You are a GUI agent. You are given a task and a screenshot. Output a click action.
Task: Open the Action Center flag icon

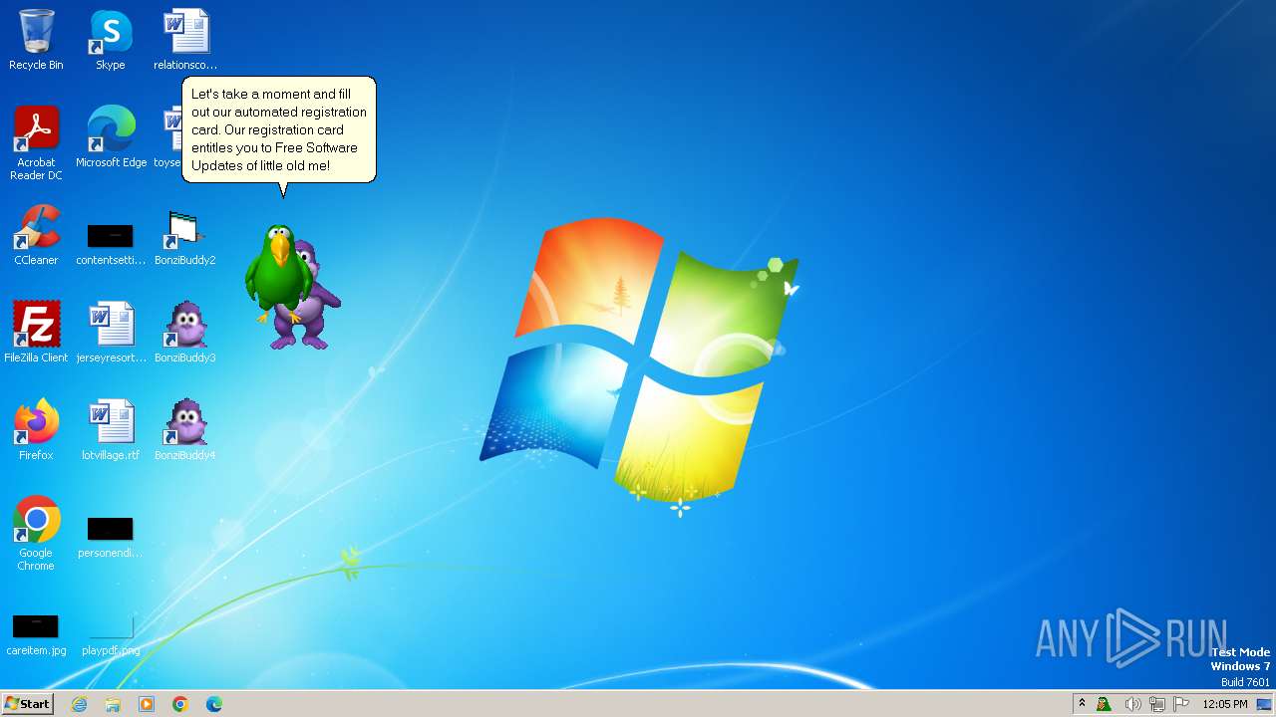[1181, 704]
